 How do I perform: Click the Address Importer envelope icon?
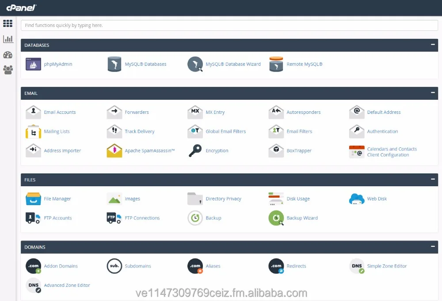pos(33,150)
